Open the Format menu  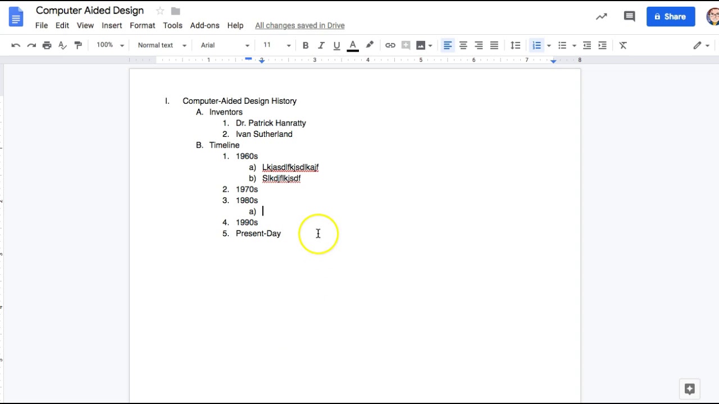click(x=142, y=25)
